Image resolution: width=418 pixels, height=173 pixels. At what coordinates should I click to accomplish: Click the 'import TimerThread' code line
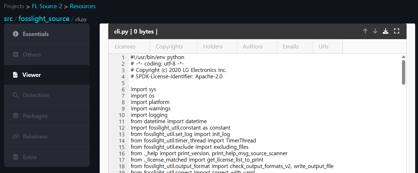click(x=193, y=141)
